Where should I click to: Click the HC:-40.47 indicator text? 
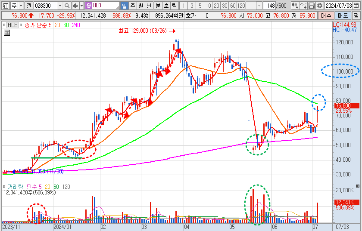344,30
